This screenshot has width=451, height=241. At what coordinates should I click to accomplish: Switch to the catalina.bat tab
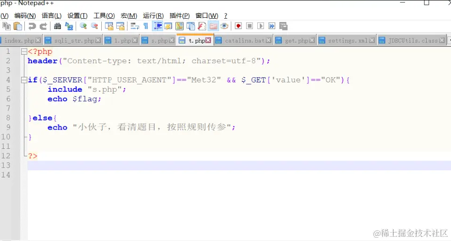point(245,41)
